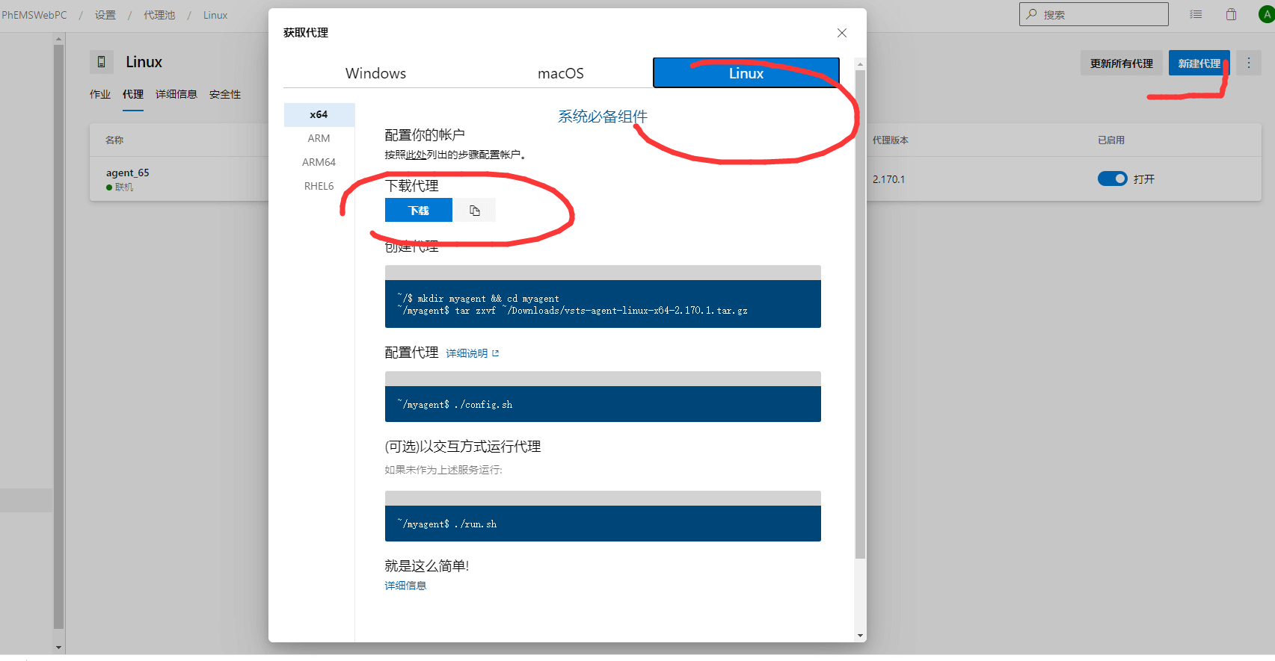1275x661 pixels.
Task: Close the 获取代理 dialog
Action: [842, 33]
